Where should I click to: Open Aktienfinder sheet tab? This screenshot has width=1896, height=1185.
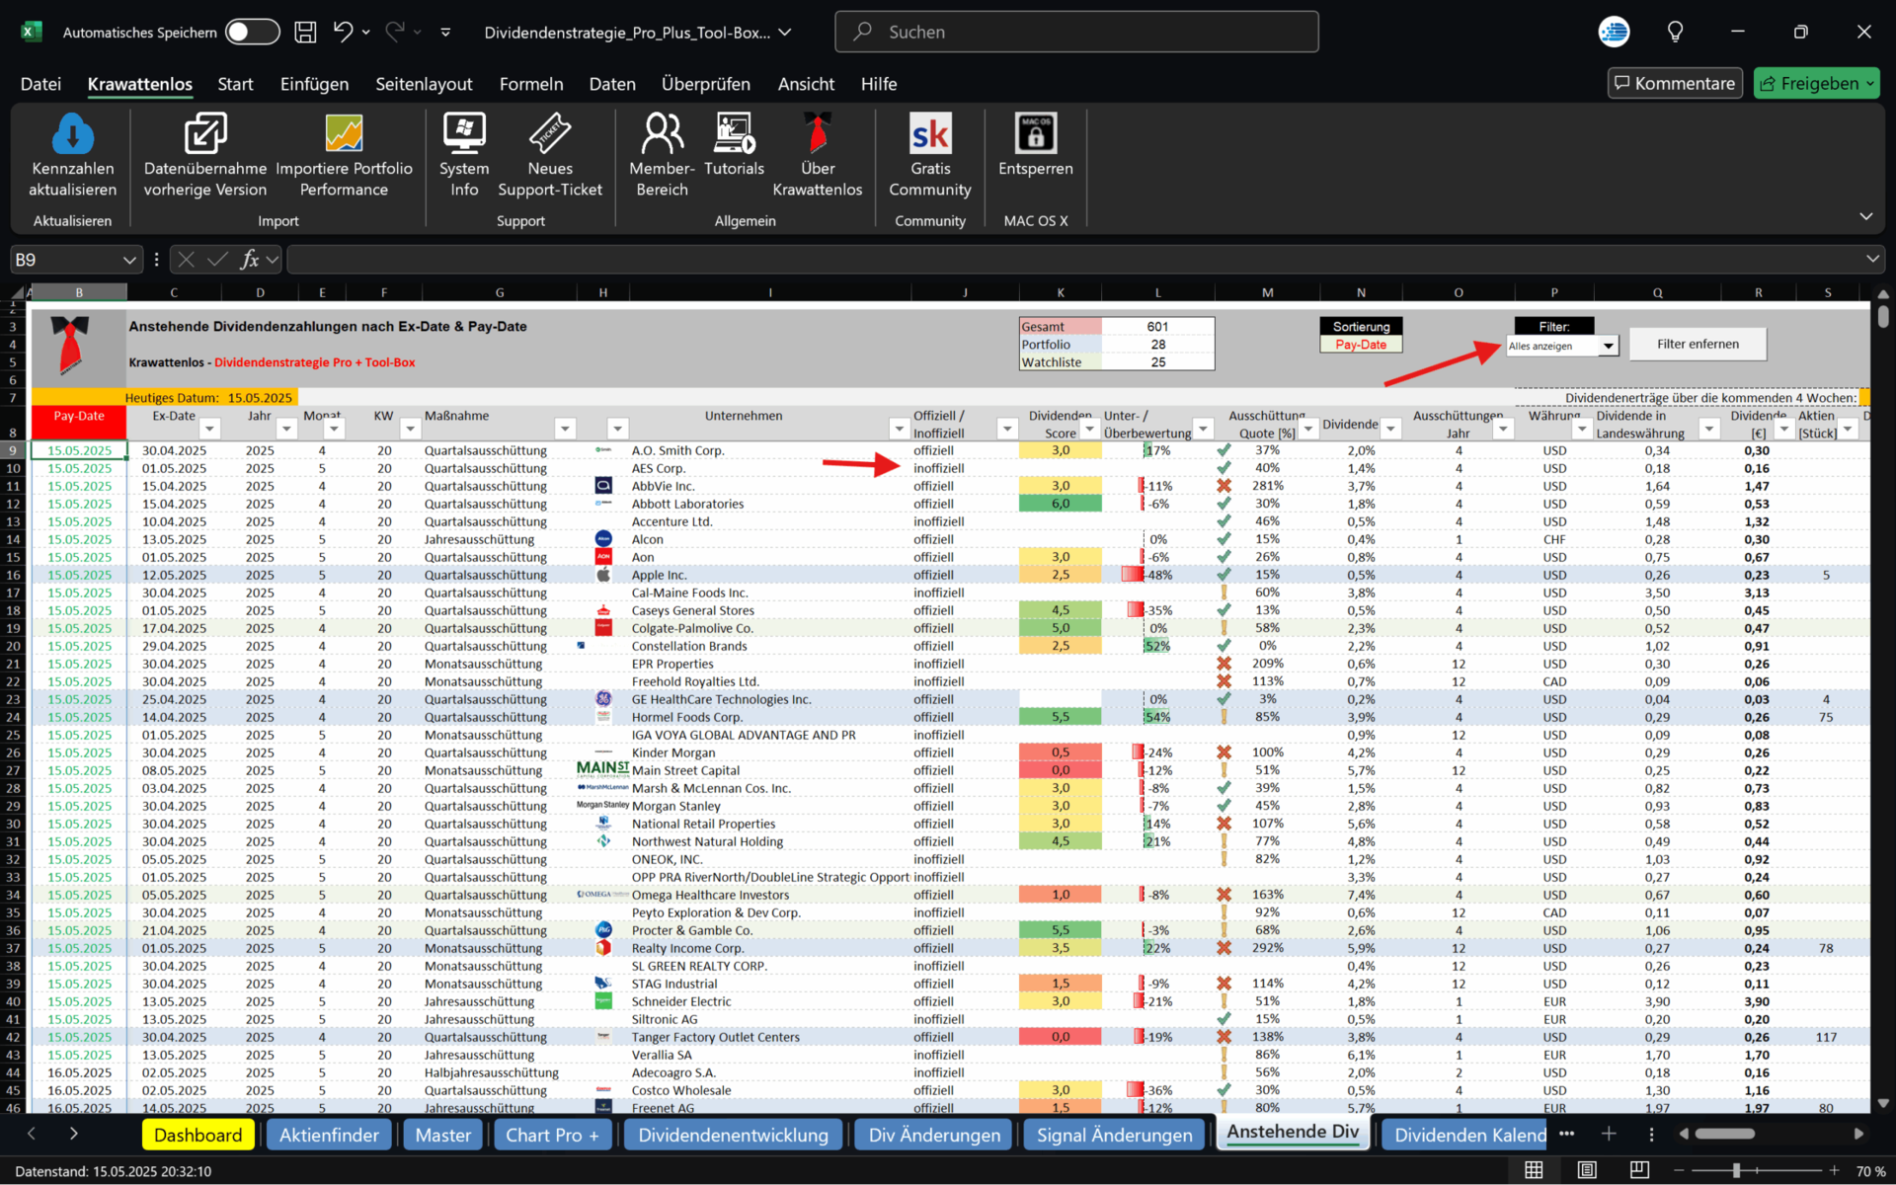click(x=329, y=1135)
